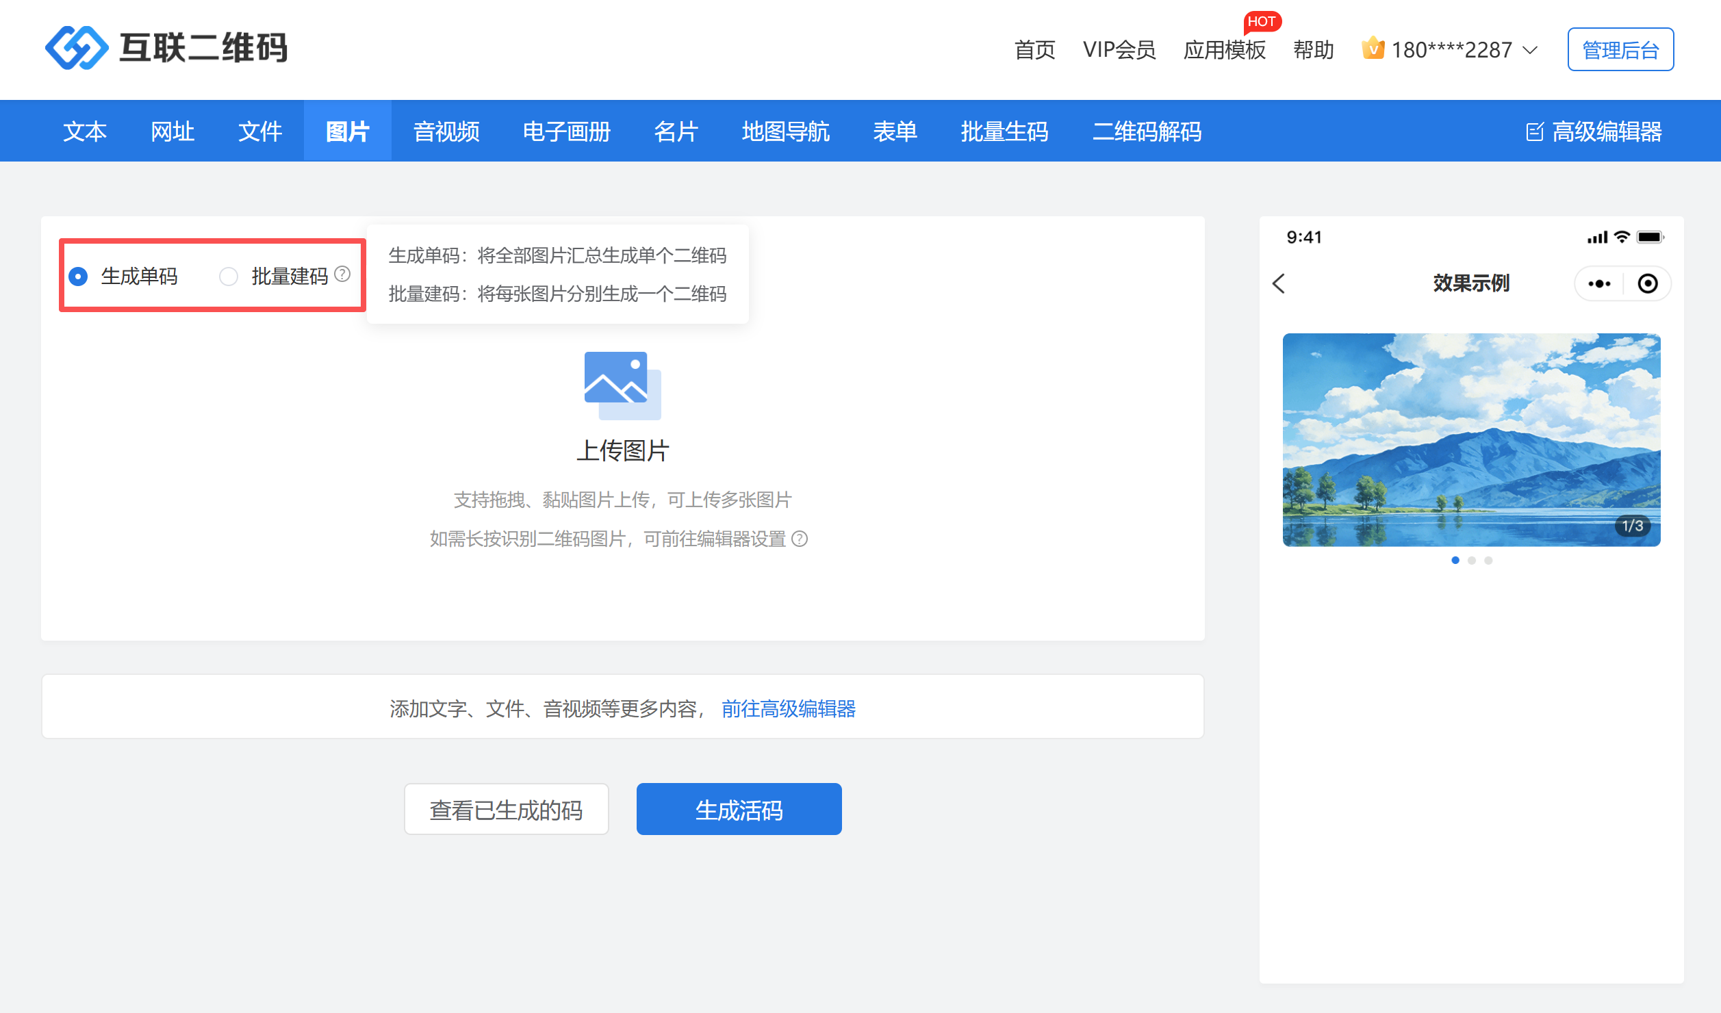1721x1013 pixels.
Task: Follow the 前往高级编辑器 link
Action: (x=789, y=708)
